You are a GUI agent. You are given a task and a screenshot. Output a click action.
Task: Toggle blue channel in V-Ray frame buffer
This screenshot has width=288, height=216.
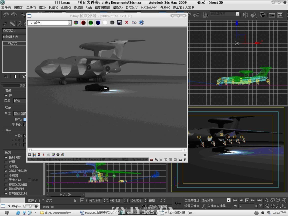(x=98, y=22)
